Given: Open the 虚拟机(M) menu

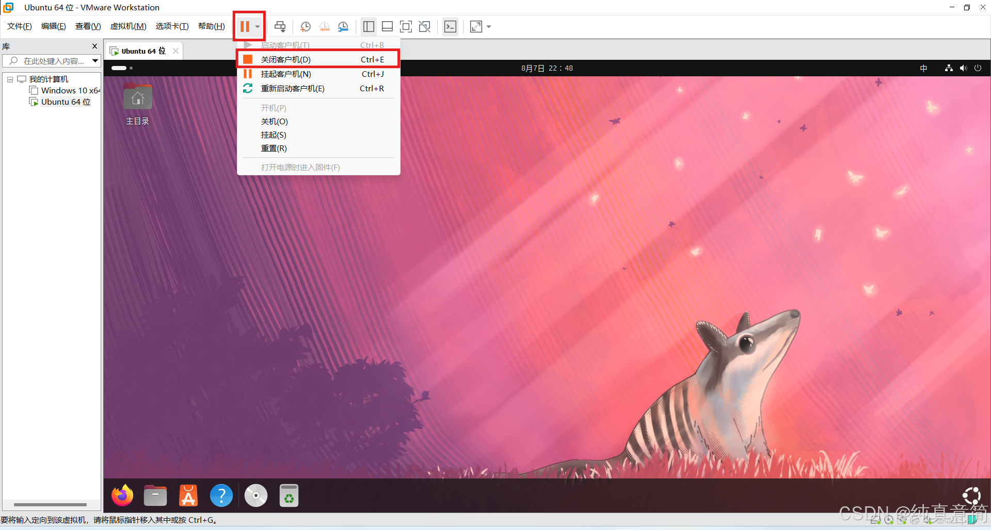Looking at the screenshot, I should pos(129,26).
